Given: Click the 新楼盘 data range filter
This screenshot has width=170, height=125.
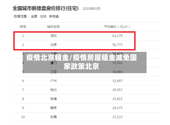Looking at the screenshot, I should click(x=54, y=17).
